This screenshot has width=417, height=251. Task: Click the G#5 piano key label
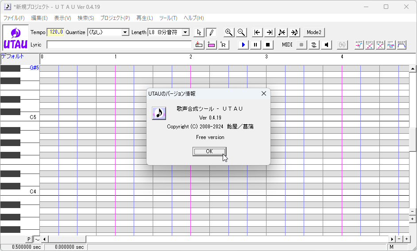click(x=34, y=68)
